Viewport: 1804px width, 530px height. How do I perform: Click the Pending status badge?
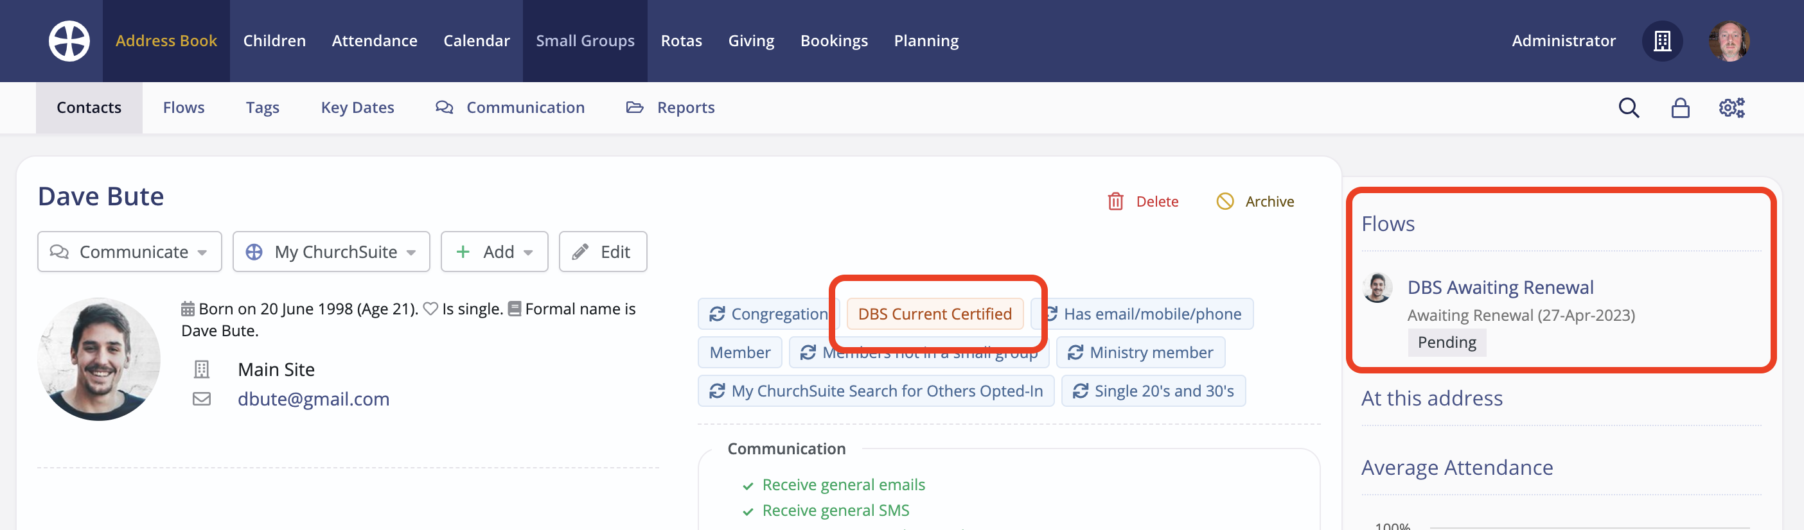(x=1446, y=342)
